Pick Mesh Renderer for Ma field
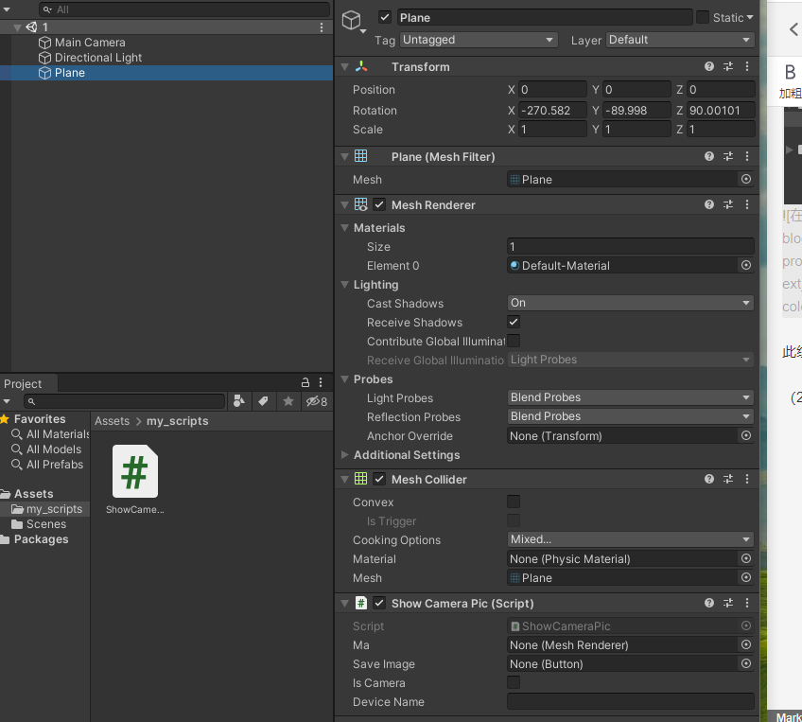Viewport: 802px width, 722px height. tap(746, 644)
